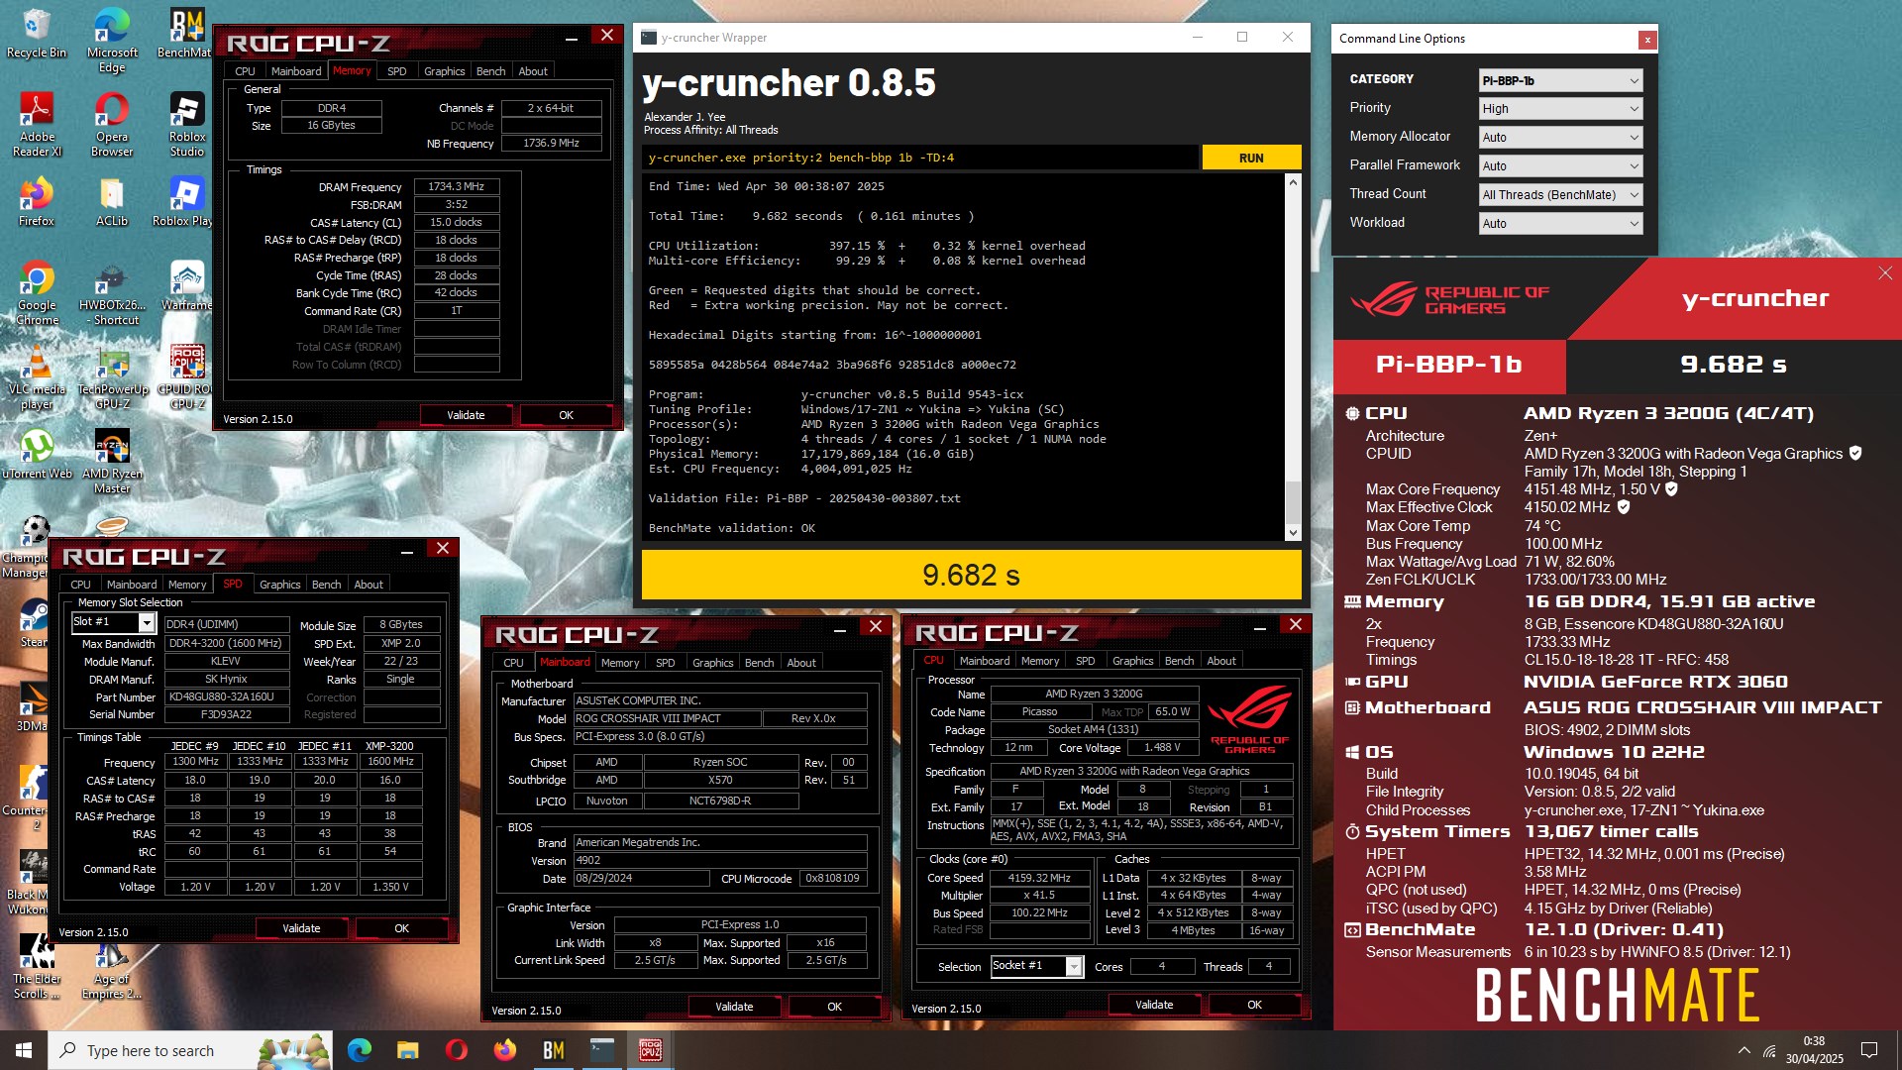Image resolution: width=1902 pixels, height=1070 pixels.
Task: Click OK in Mainboard CPU-Z window
Action: pos(834,1007)
